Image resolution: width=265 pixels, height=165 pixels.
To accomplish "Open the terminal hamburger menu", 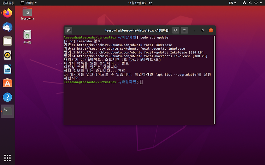I will tap(184, 30).
